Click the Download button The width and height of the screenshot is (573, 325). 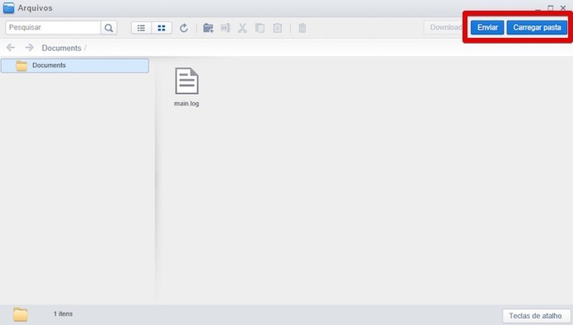[445, 27]
